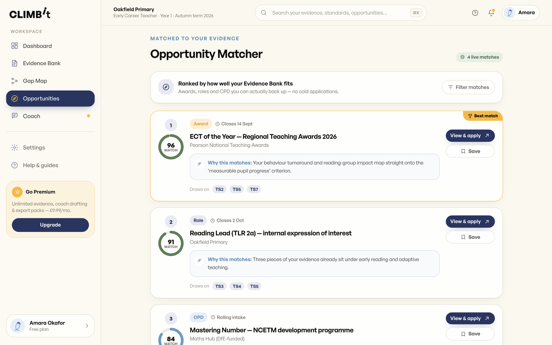Image resolution: width=552 pixels, height=345 pixels.
Task: Click the 4 live matches badge
Action: tap(480, 57)
